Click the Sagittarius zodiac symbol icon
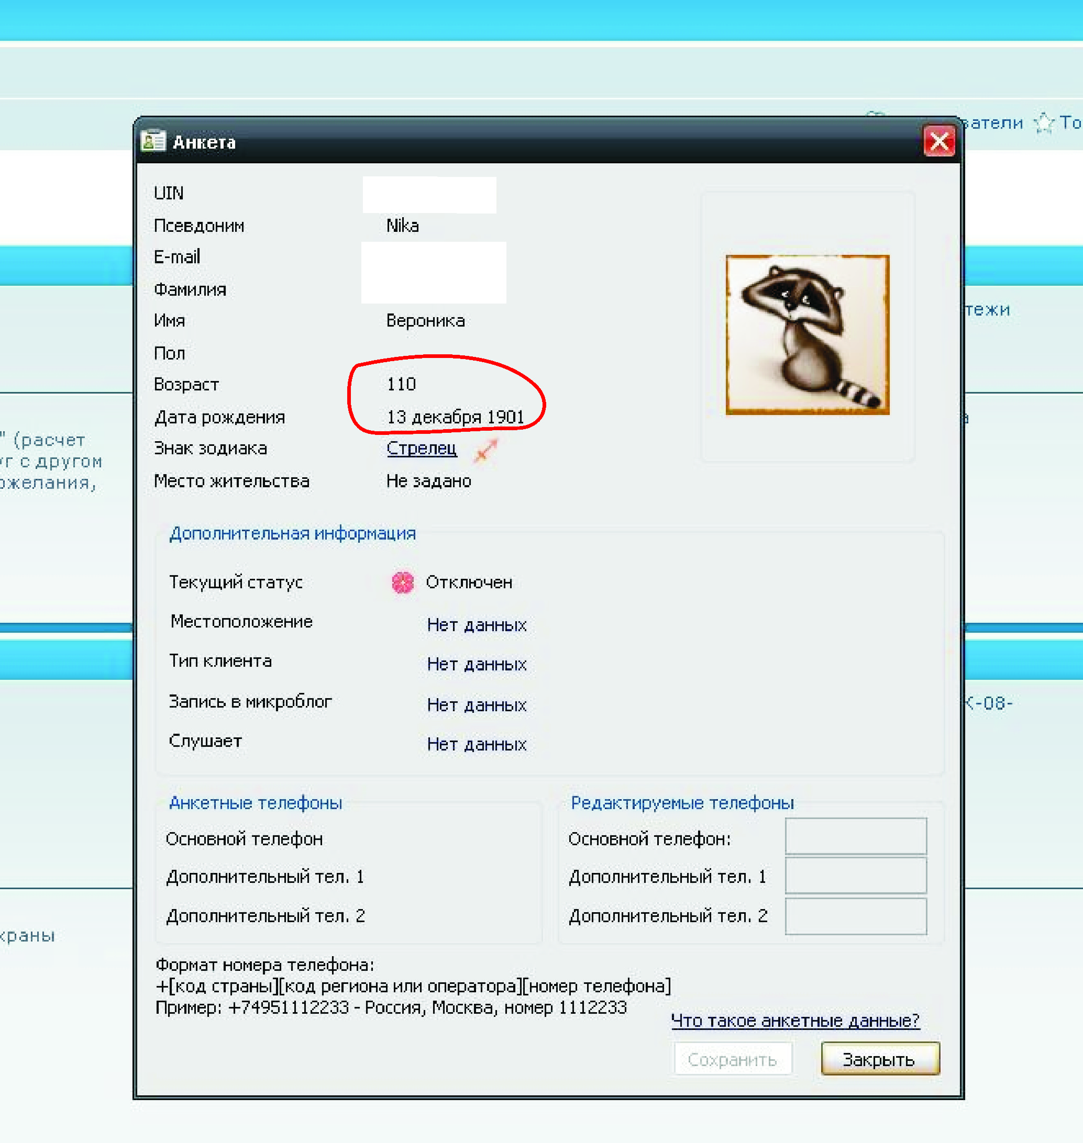Image resolution: width=1083 pixels, height=1143 pixels. click(x=485, y=450)
